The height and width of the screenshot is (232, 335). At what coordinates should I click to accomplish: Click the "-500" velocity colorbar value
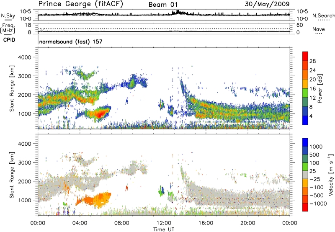coord(316,196)
